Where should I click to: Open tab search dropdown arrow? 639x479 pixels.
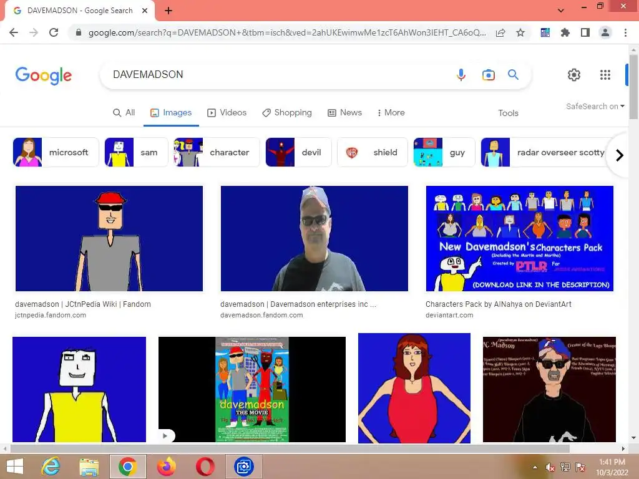(561, 11)
